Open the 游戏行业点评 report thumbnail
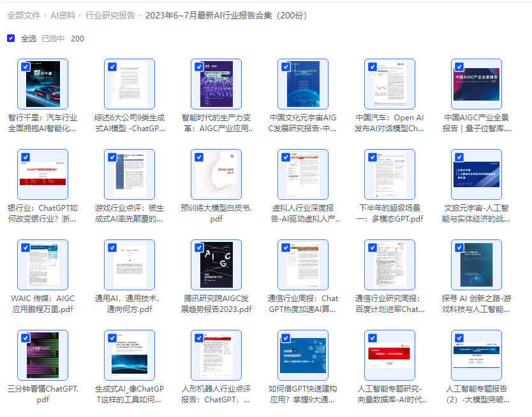 (129, 174)
